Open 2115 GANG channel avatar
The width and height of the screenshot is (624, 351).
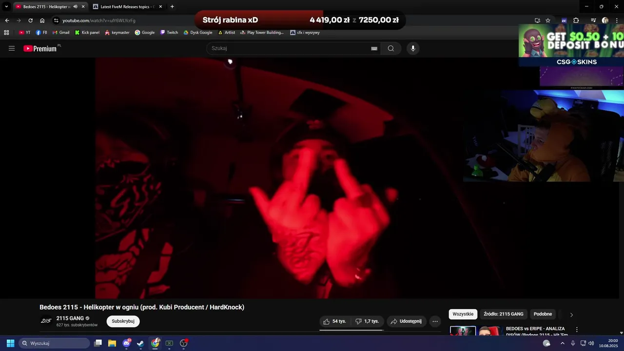[x=46, y=321]
